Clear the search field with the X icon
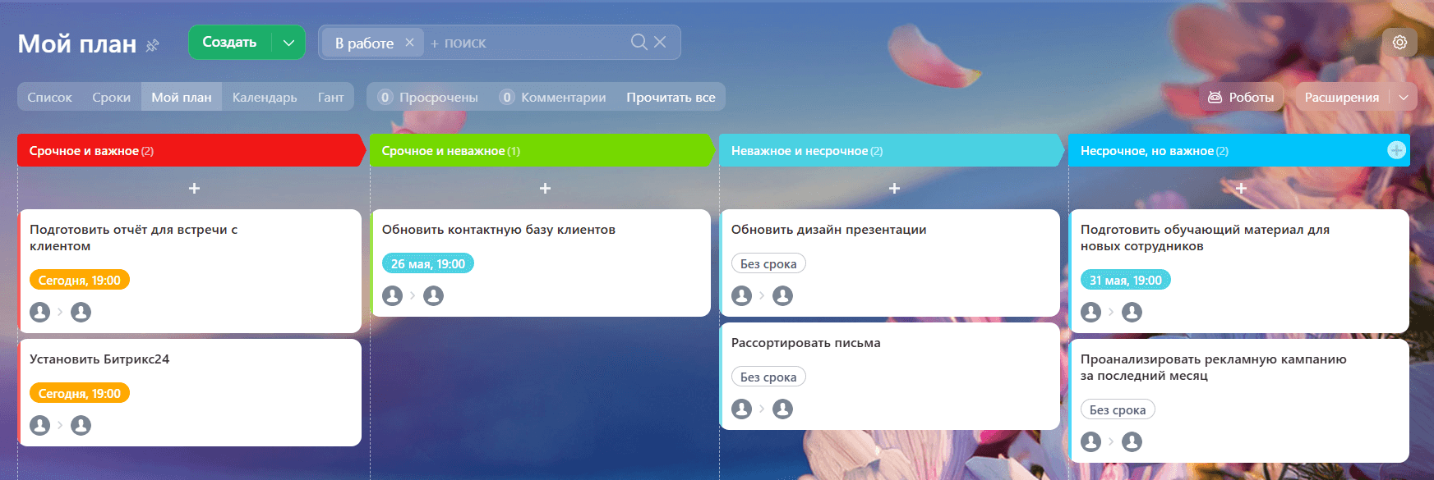 click(x=660, y=42)
